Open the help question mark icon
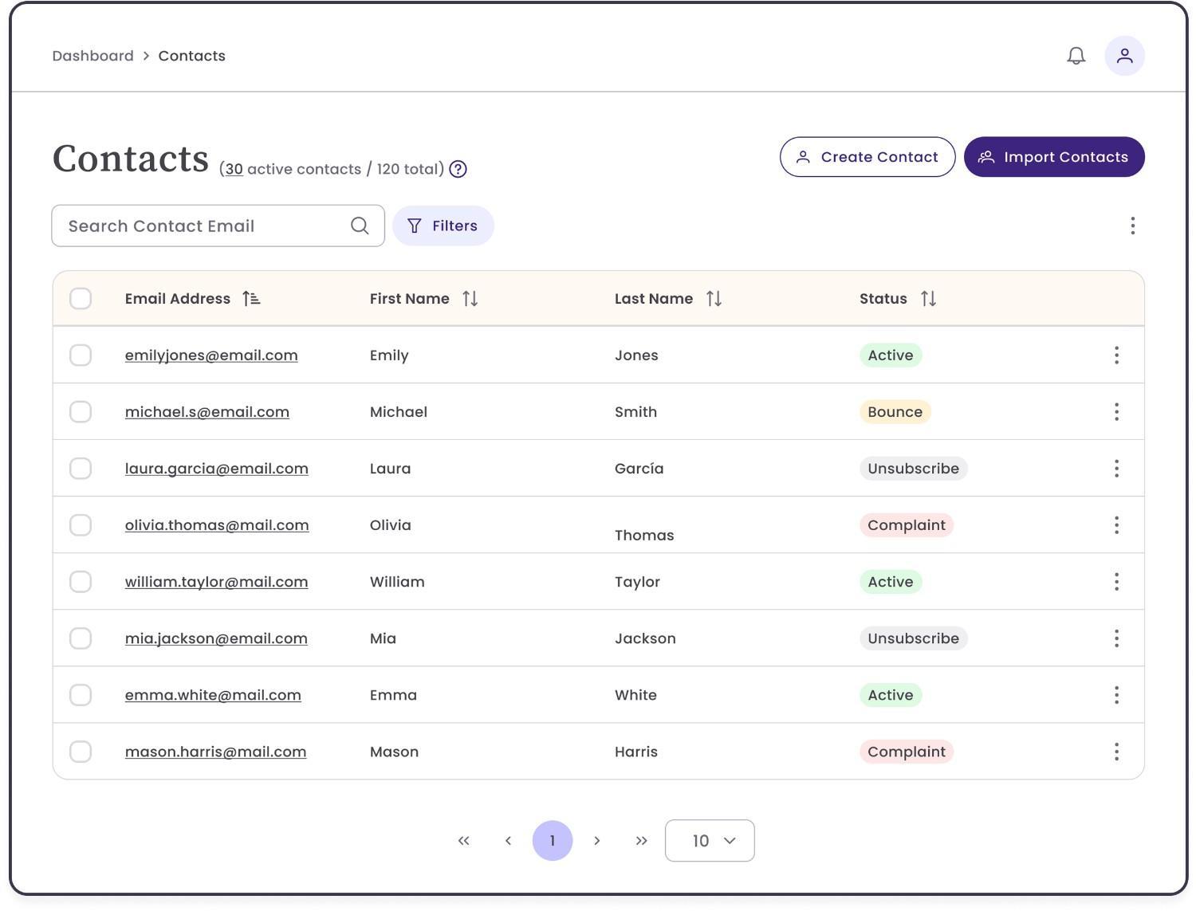The image size is (1196, 911). (x=458, y=168)
